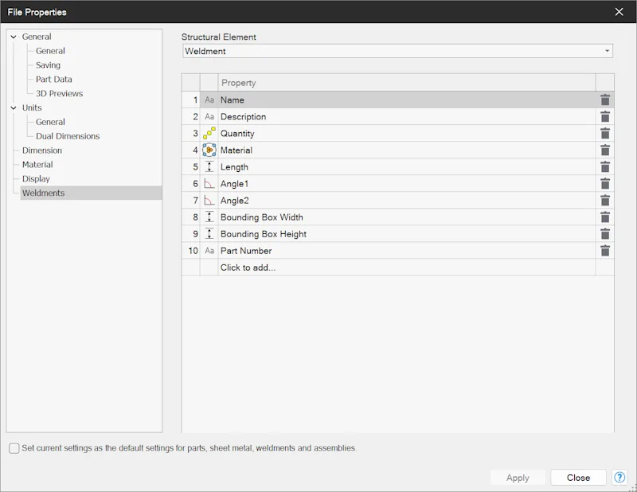This screenshot has width=637, height=492.
Task: Select Saving in the settings tree
Action: click(x=48, y=65)
